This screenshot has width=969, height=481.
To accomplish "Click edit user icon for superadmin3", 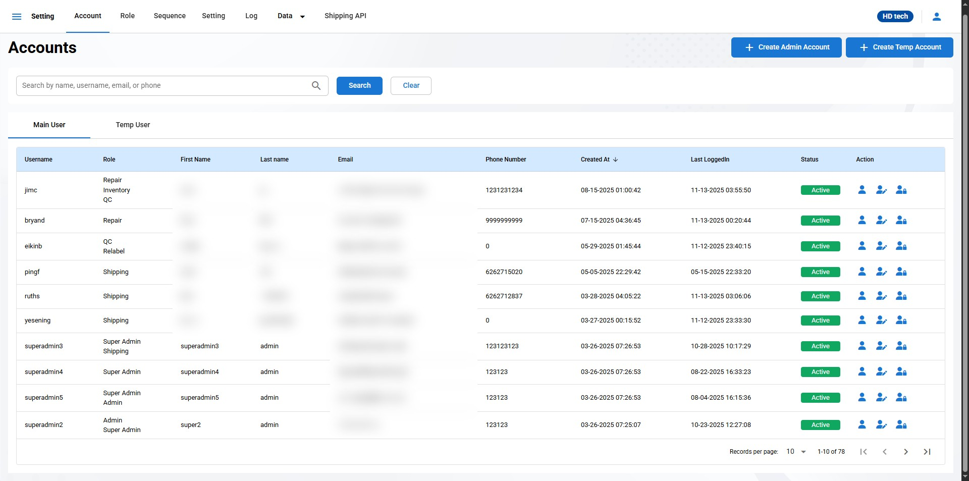I will click(881, 346).
